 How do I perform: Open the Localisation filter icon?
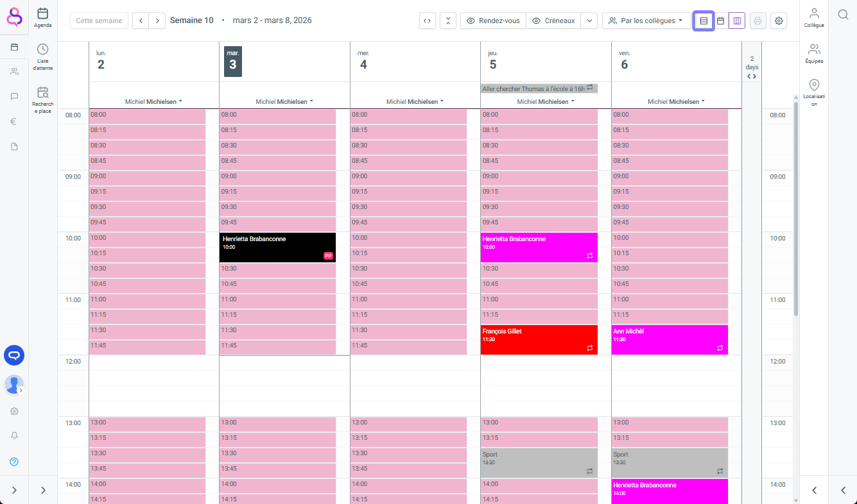click(x=814, y=91)
